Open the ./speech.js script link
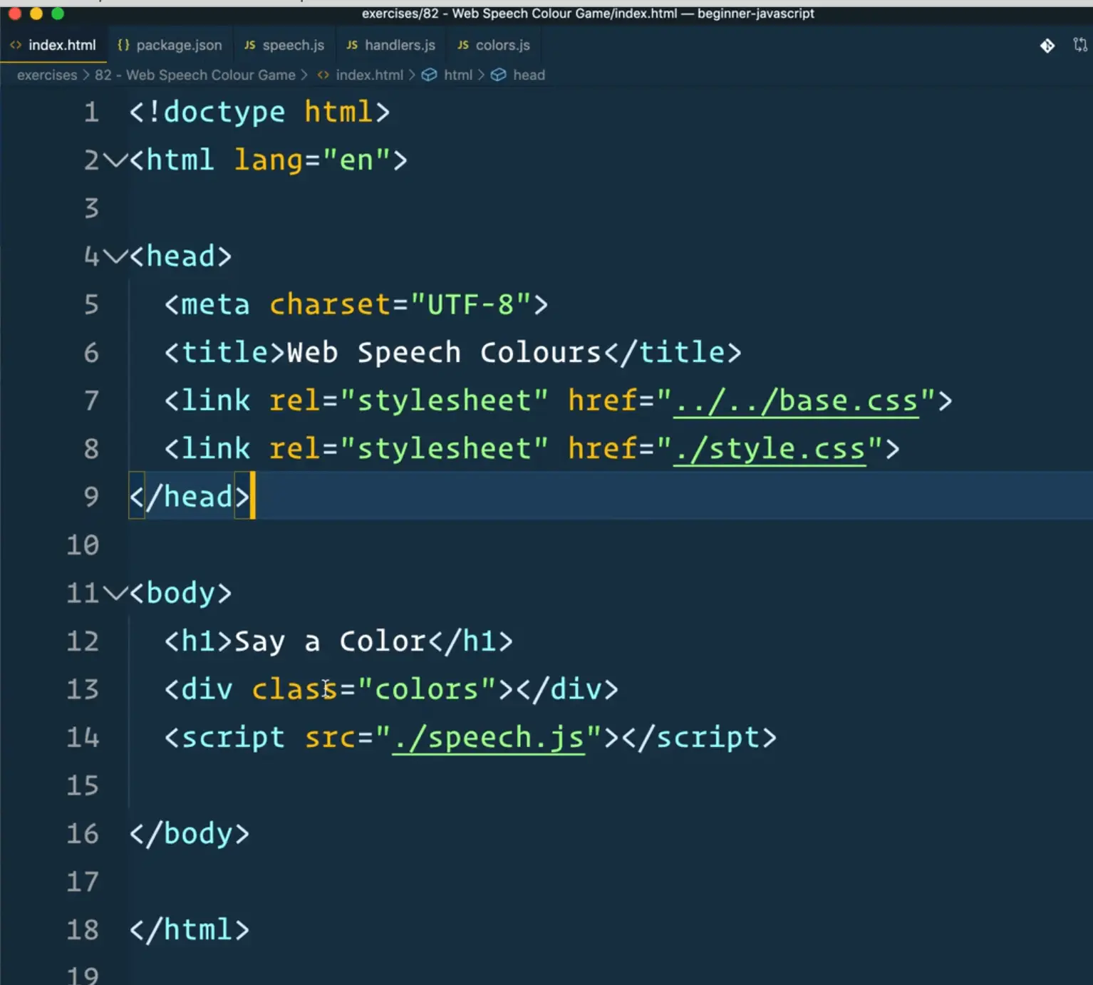1093x985 pixels. [487, 738]
